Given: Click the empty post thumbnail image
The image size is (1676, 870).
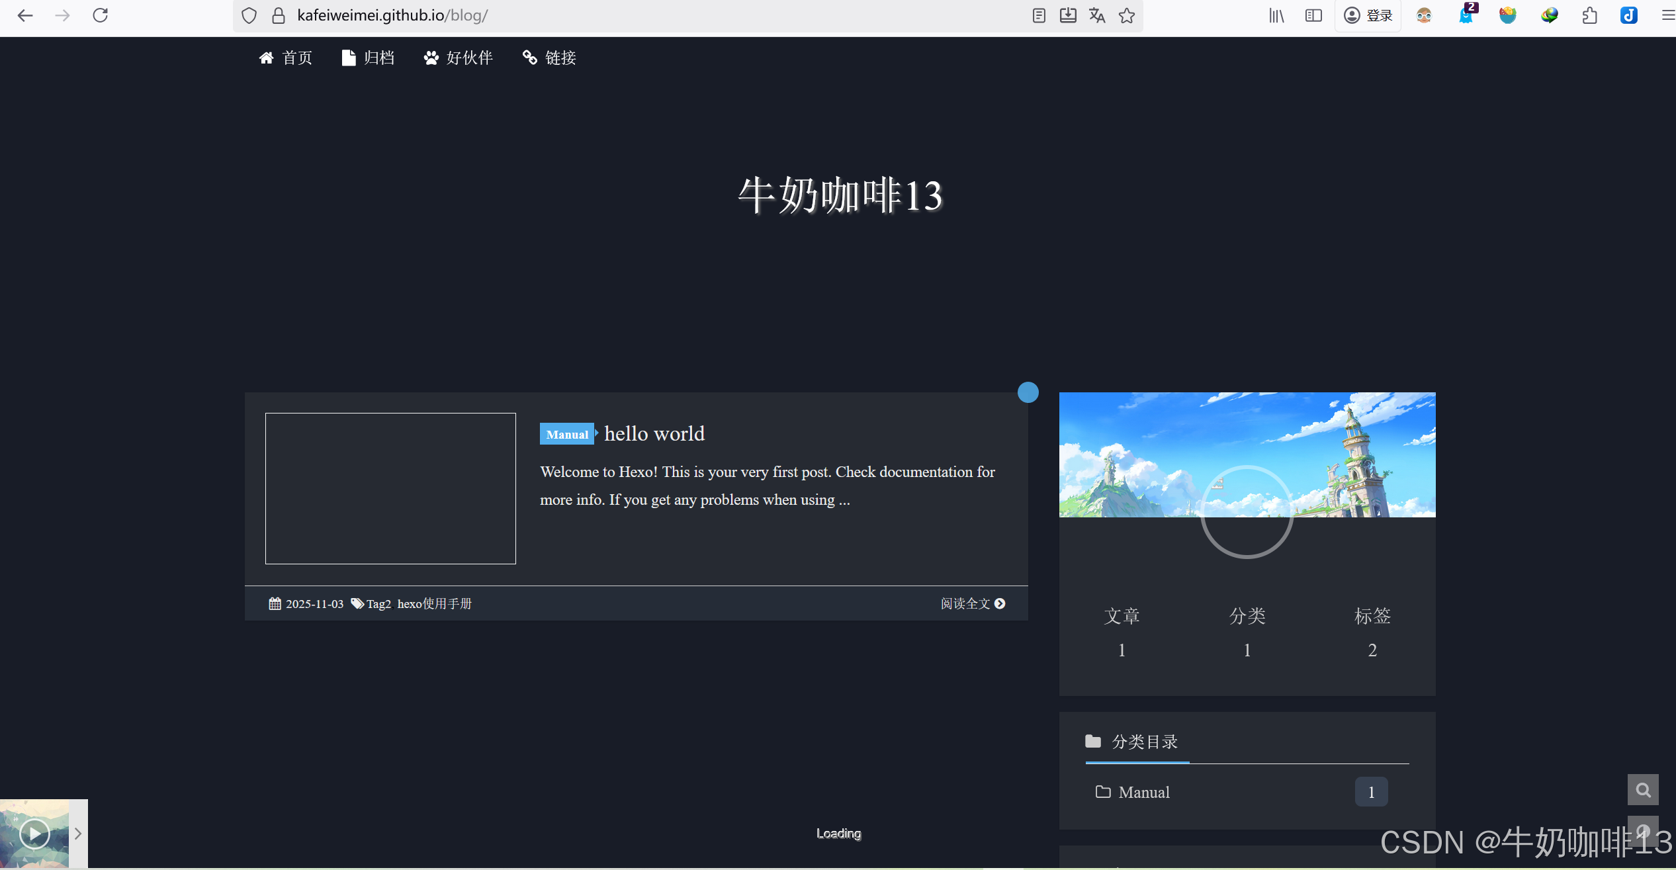Looking at the screenshot, I should point(390,488).
